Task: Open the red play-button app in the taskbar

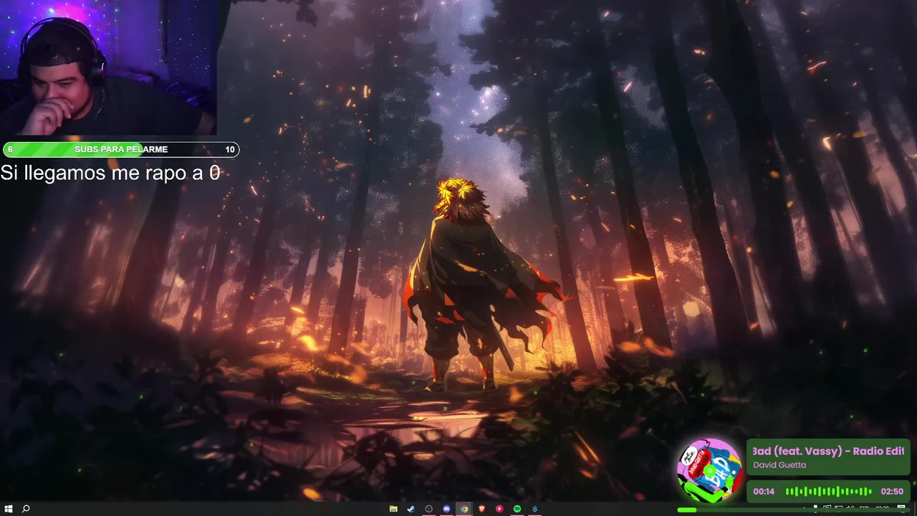Action: point(499,509)
